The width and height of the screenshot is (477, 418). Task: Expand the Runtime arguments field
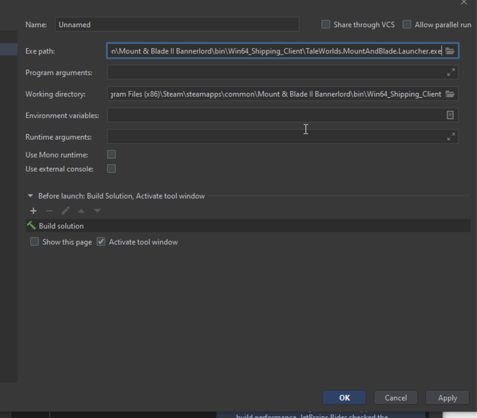(451, 137)
